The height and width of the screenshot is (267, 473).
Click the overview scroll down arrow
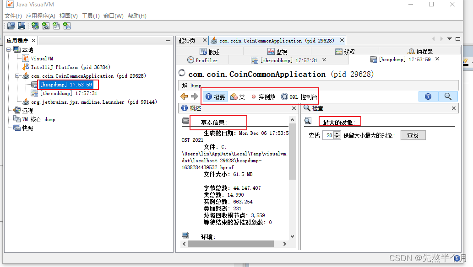tap(292, 236)
